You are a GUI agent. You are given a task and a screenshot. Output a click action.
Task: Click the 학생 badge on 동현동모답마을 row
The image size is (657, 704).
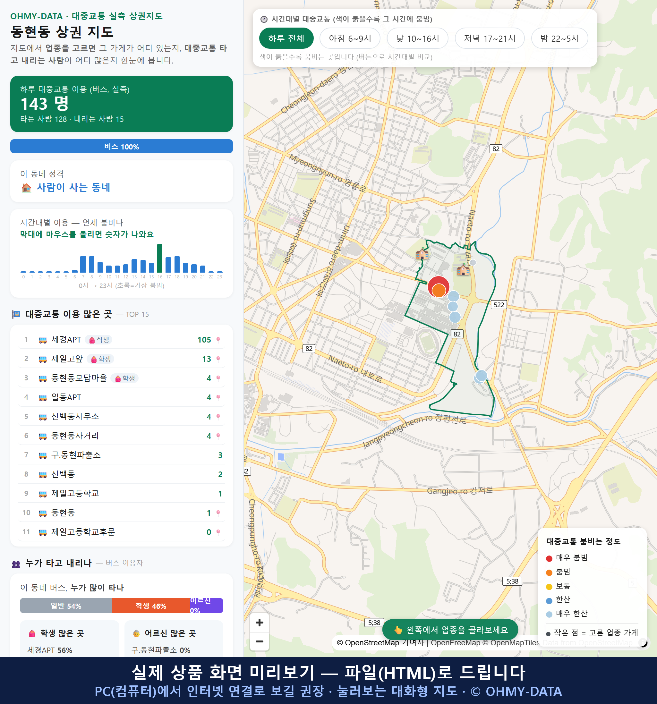pos(125,378)
